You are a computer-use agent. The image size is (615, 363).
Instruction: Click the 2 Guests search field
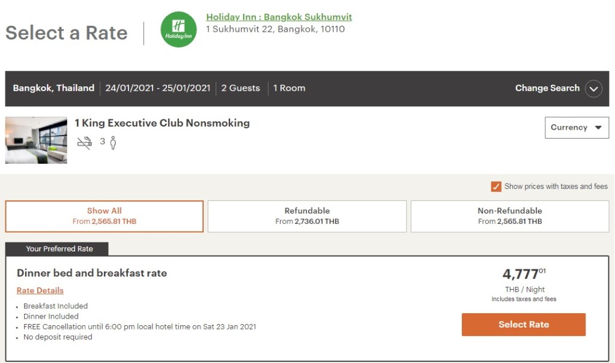[240, 88]
